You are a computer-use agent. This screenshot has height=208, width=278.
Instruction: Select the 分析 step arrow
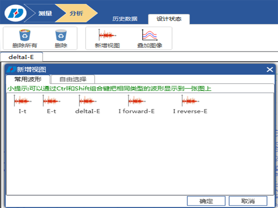coord(76,13)
